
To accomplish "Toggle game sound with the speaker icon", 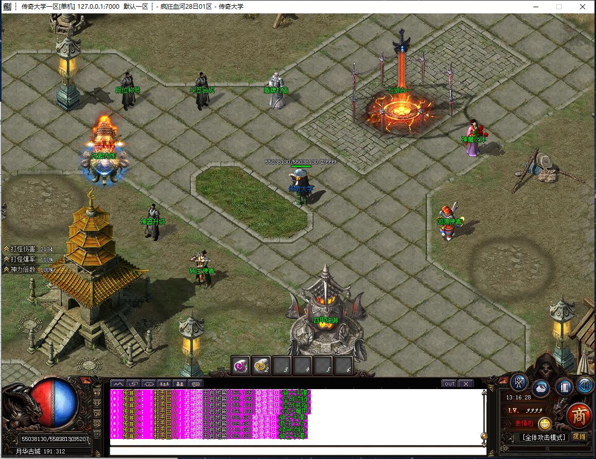I will click(585, 385).
